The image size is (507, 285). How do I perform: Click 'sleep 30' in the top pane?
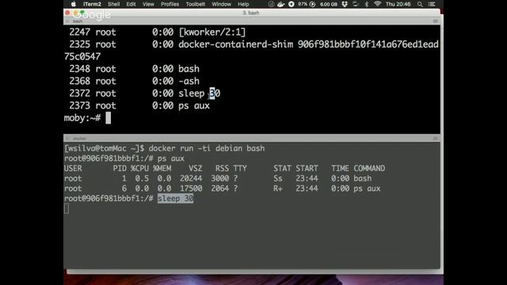pyautogui.click(x=199, y=93)
